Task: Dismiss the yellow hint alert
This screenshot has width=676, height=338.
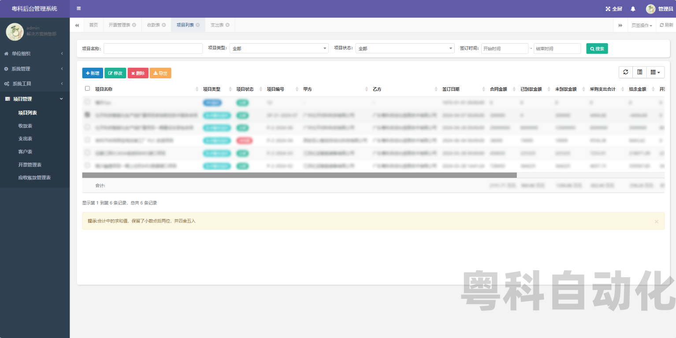Action: (656, 221)
